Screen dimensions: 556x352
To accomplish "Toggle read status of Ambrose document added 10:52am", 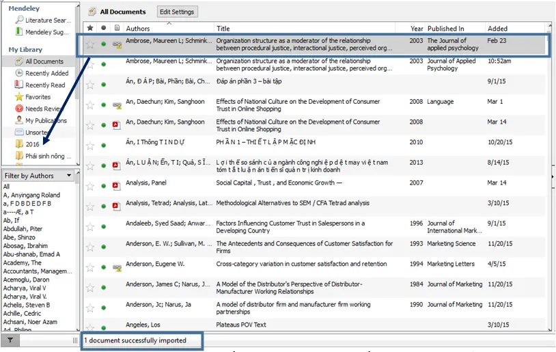I will [104, 64].
